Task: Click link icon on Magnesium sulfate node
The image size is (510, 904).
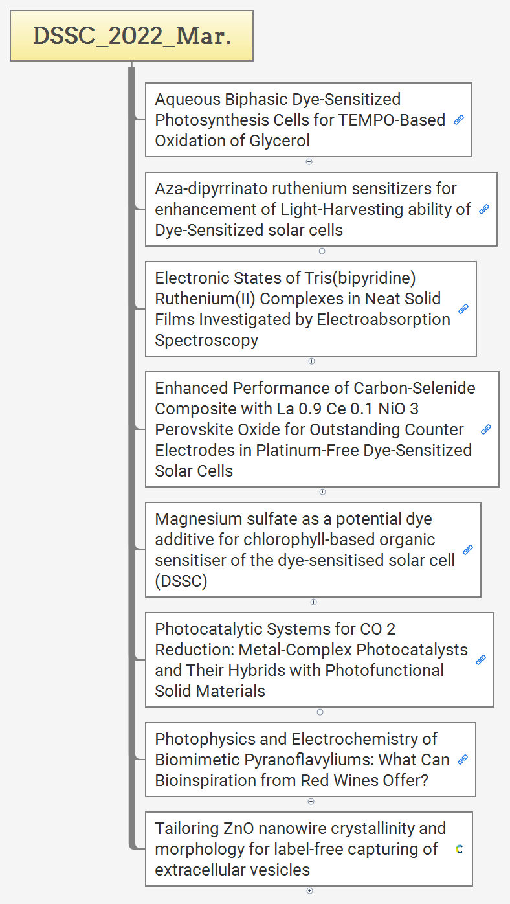Action: (468, 550)
